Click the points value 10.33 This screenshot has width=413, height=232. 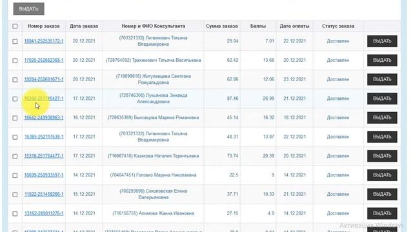(268, 194)
